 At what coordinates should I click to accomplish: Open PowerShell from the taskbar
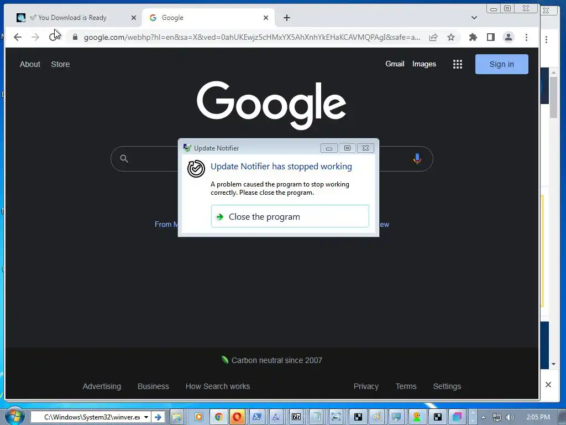[257, 417]
